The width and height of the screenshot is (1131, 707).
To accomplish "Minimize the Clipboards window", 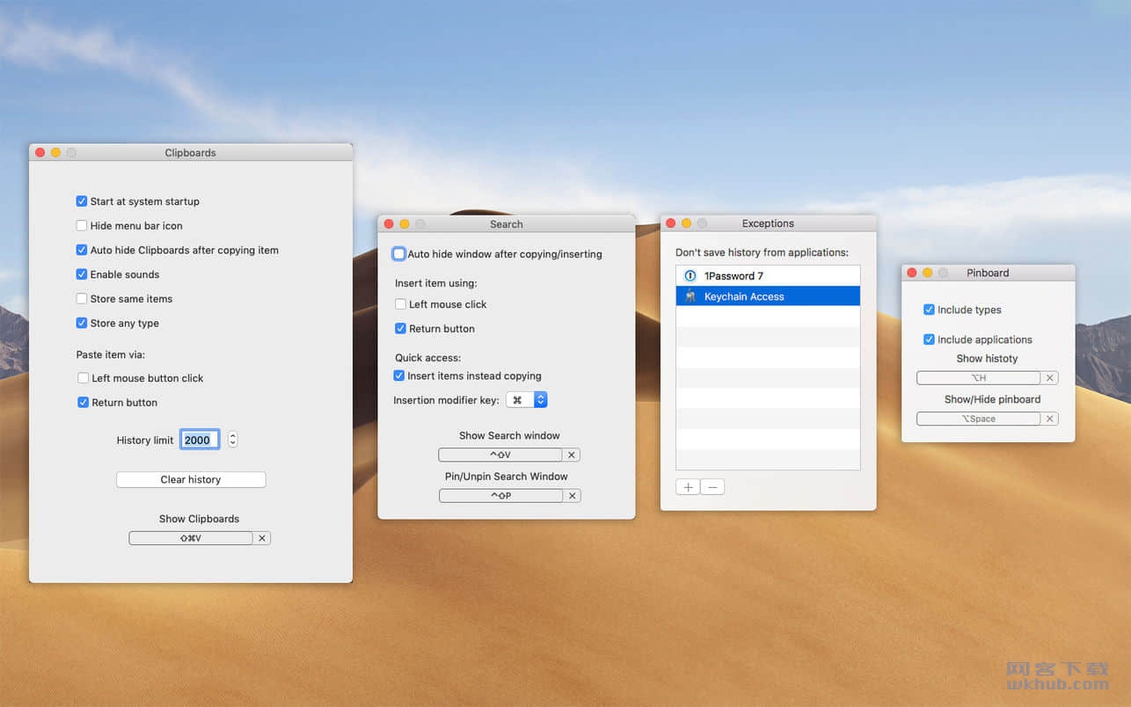I will tap(55, 153).
